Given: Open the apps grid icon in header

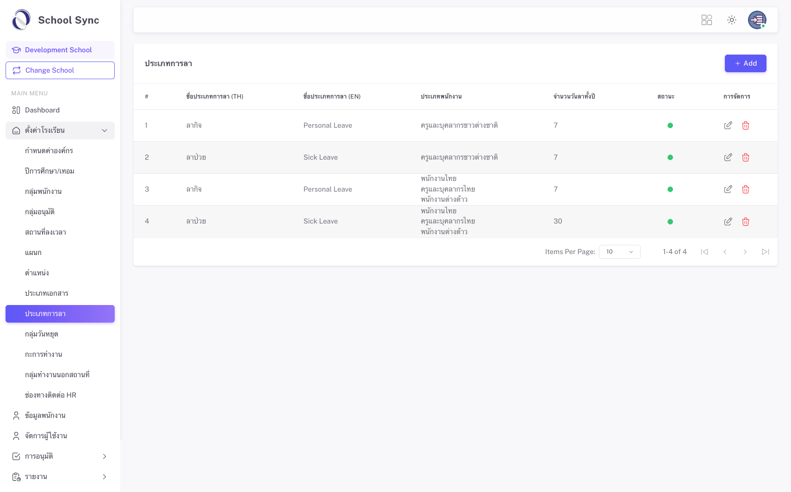Looking at the screenshot, I should tap(706, 20).
